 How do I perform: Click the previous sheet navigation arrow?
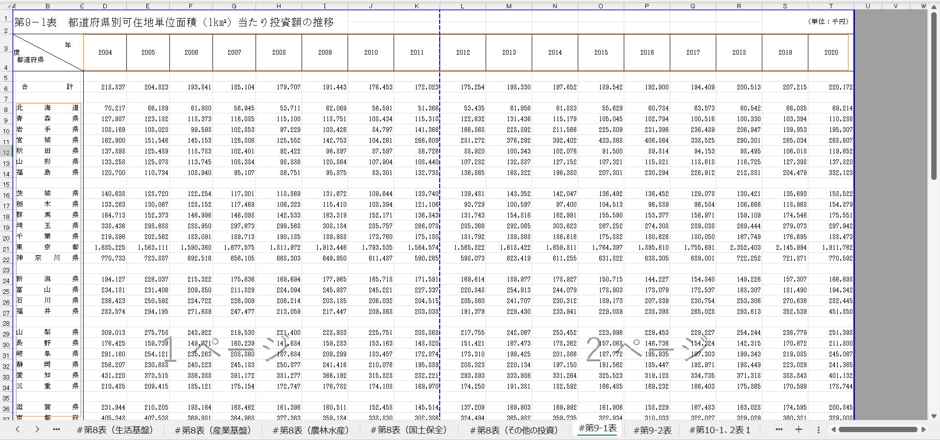click(18, 429)
